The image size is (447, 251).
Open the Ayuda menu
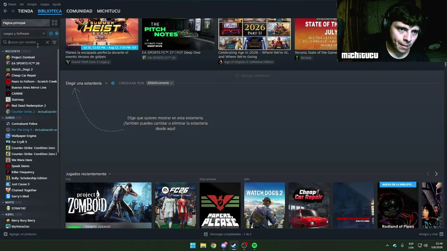(57, 4)
